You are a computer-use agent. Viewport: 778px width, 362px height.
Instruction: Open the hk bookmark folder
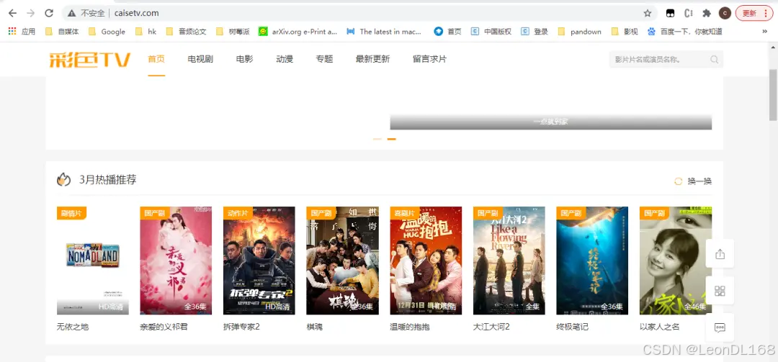[146, 31]
